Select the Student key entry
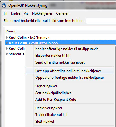 click(16, 54)
